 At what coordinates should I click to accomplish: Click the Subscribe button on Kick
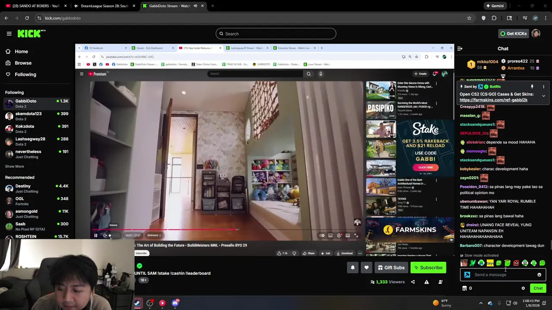[x=428, y=267]
